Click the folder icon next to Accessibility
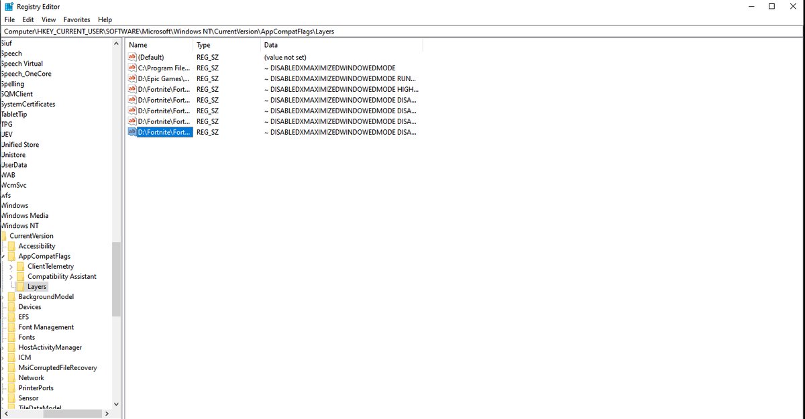Screen dimensions: 805x419 (x=12, y=246)
